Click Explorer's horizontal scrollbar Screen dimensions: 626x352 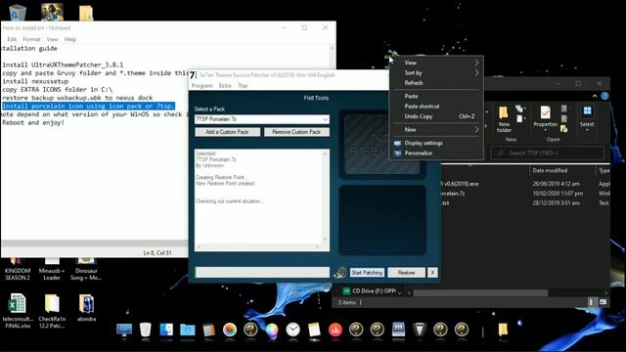coord(480,293)
